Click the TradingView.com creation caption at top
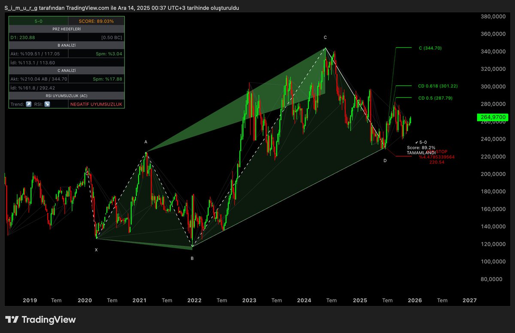Viewport: 515px width, 333px height. point(122,8)
